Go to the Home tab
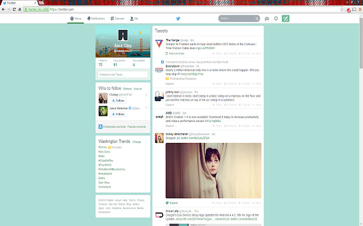This screenshot has height=226, width=363. [75, 19]
